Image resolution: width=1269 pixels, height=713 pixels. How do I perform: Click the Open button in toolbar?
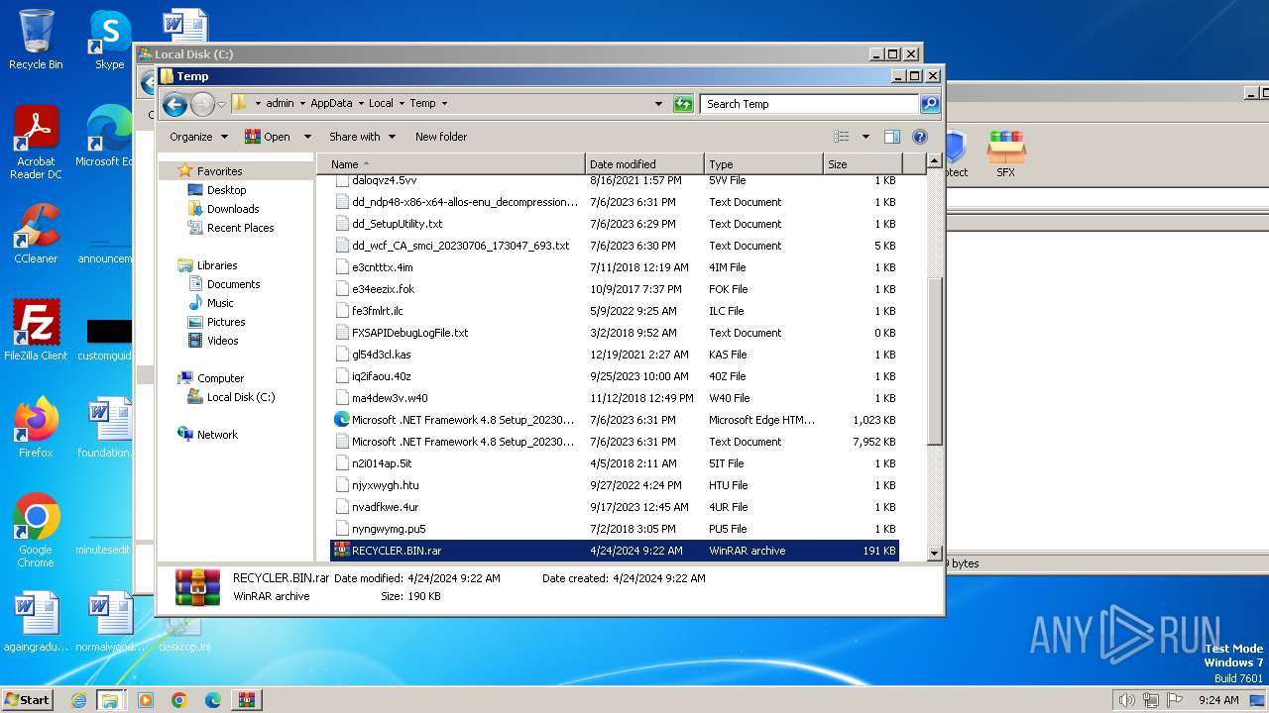point(268,137)
